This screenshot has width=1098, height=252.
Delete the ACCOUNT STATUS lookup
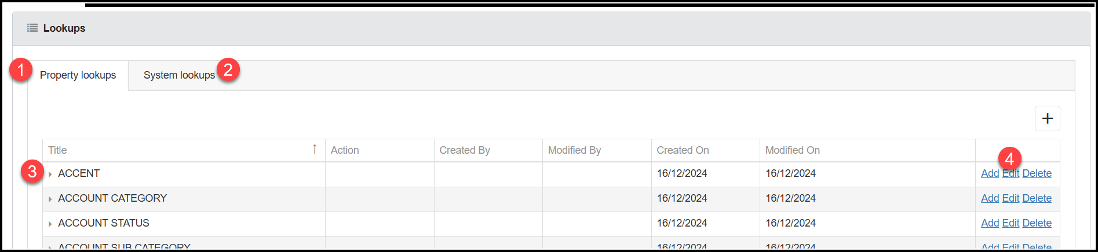click(1037, 223)
